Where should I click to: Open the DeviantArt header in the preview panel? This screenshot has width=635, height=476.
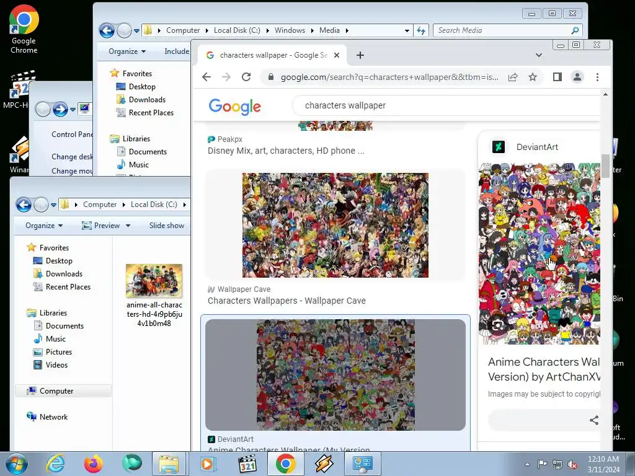coord(537,147)
